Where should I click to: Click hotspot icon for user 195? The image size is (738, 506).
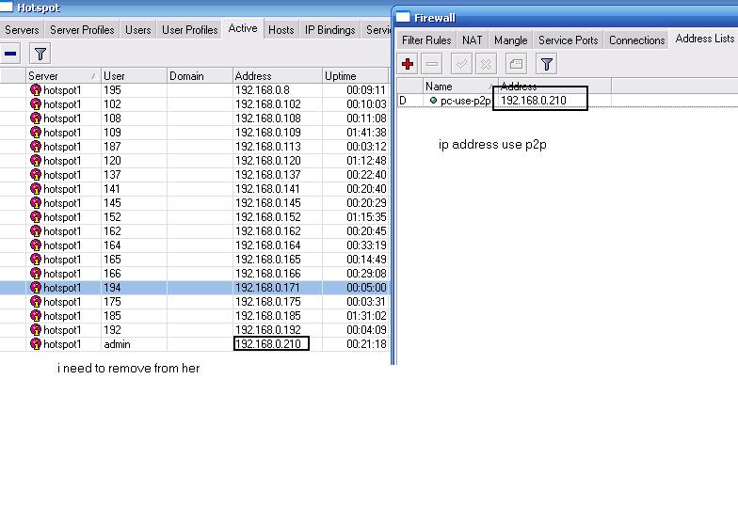(x=36, y=90)
